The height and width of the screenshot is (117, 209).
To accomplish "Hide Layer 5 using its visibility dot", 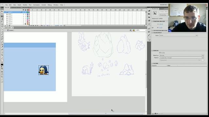I will pyautogui.click(x=23, y=18).
